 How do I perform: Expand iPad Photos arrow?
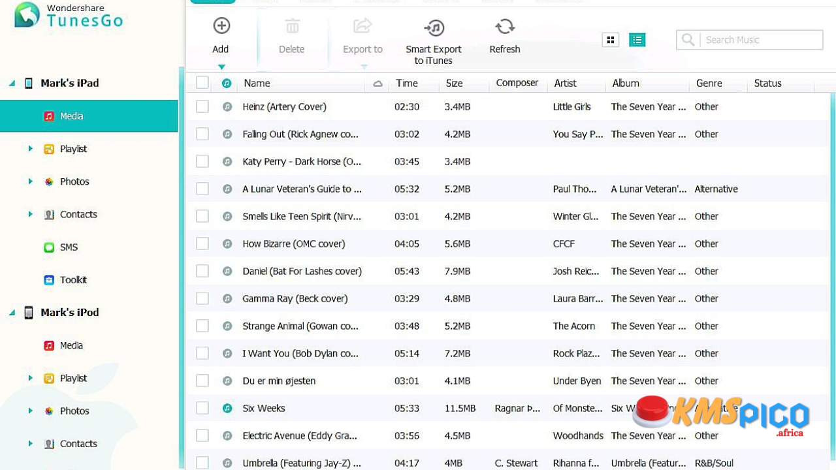(30, 181)
